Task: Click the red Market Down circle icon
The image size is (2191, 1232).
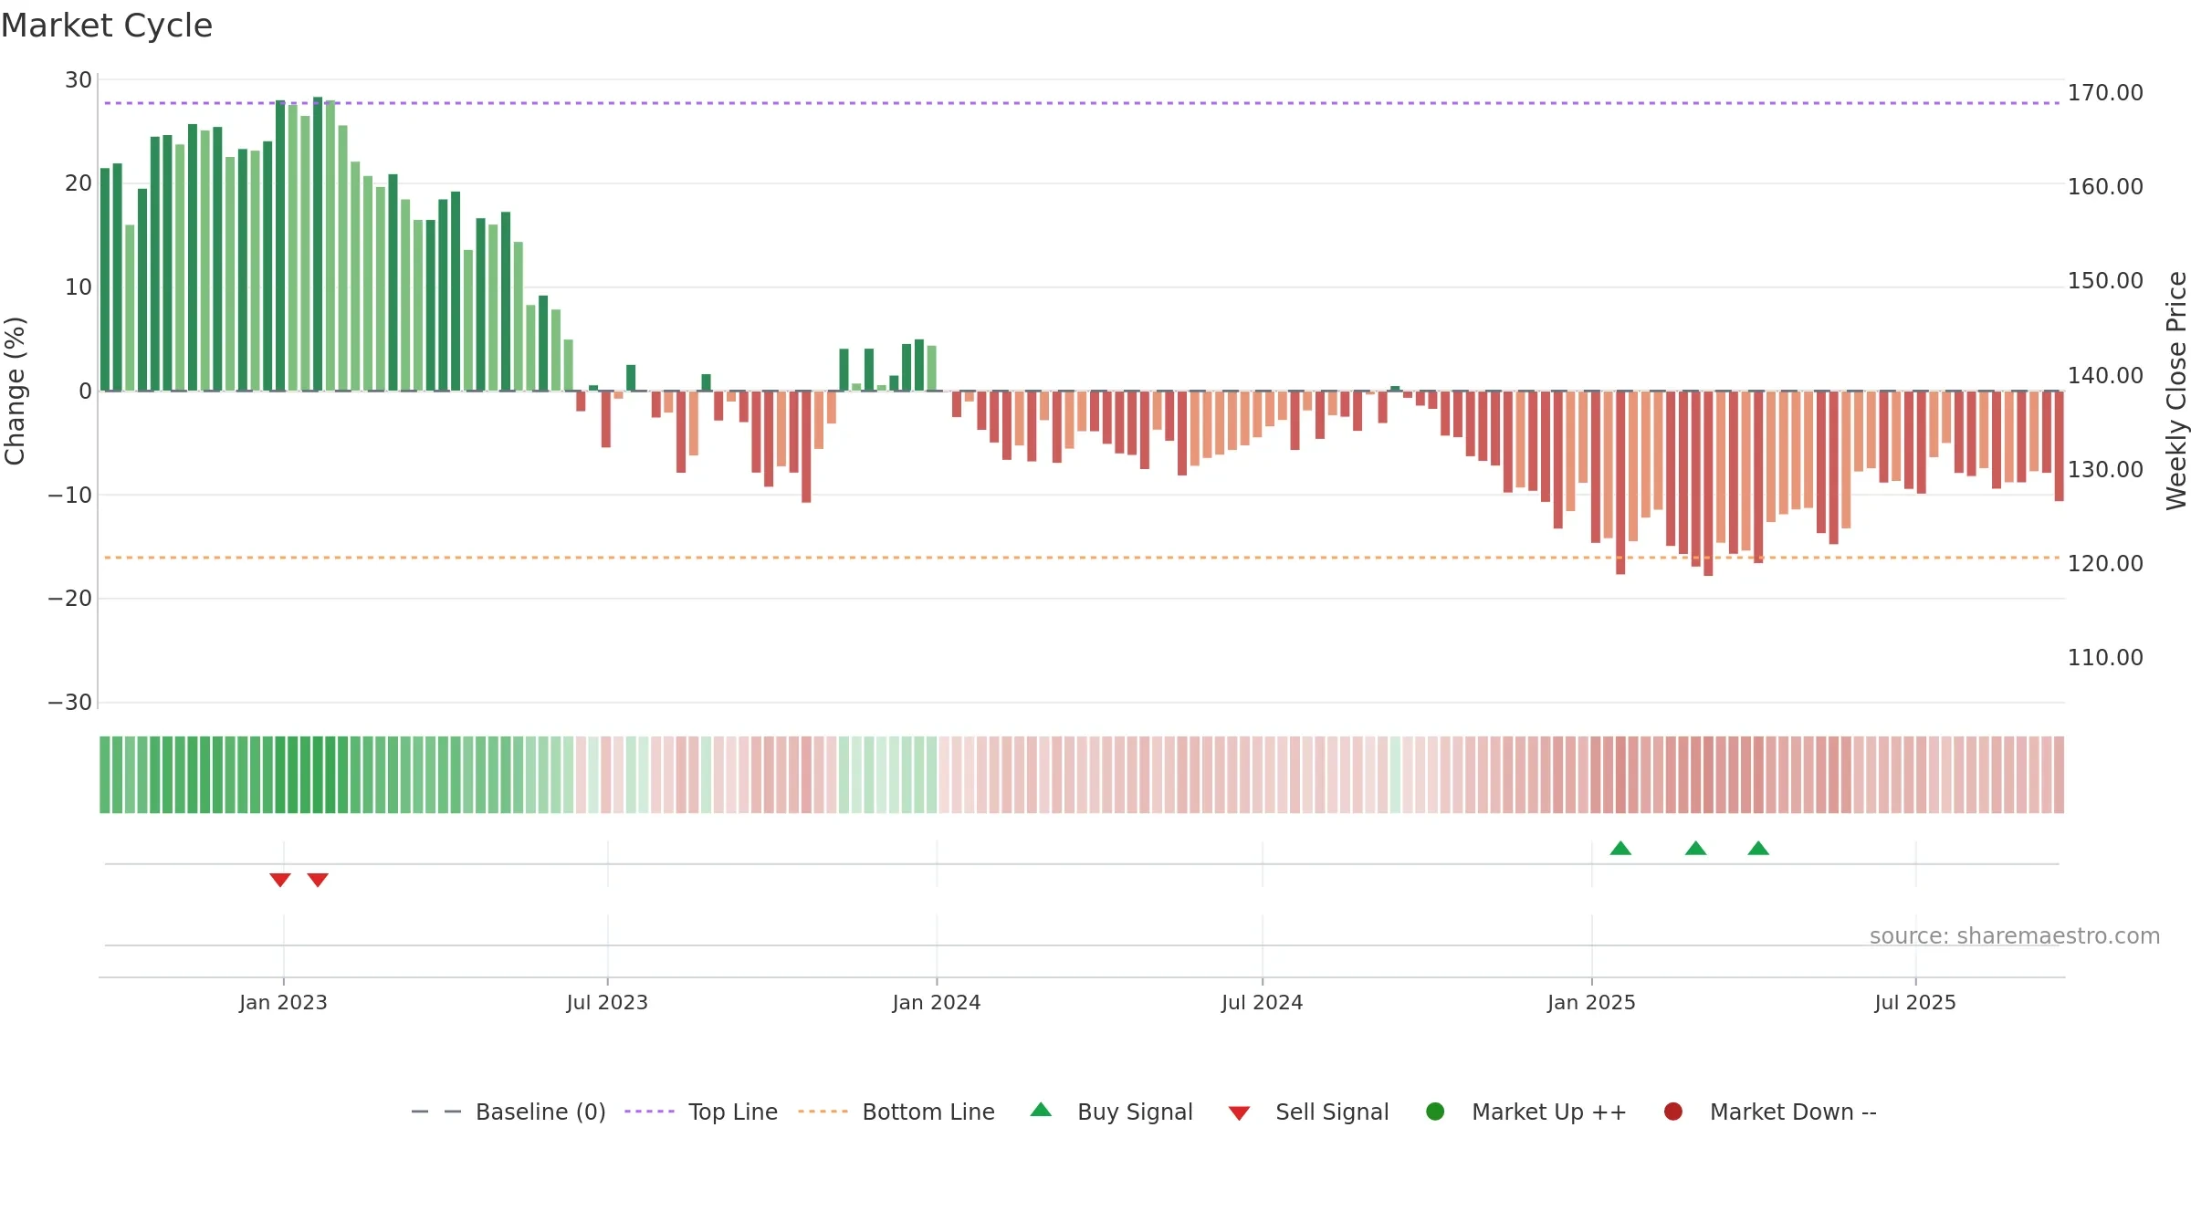Action: [x=1673, y=1112]
